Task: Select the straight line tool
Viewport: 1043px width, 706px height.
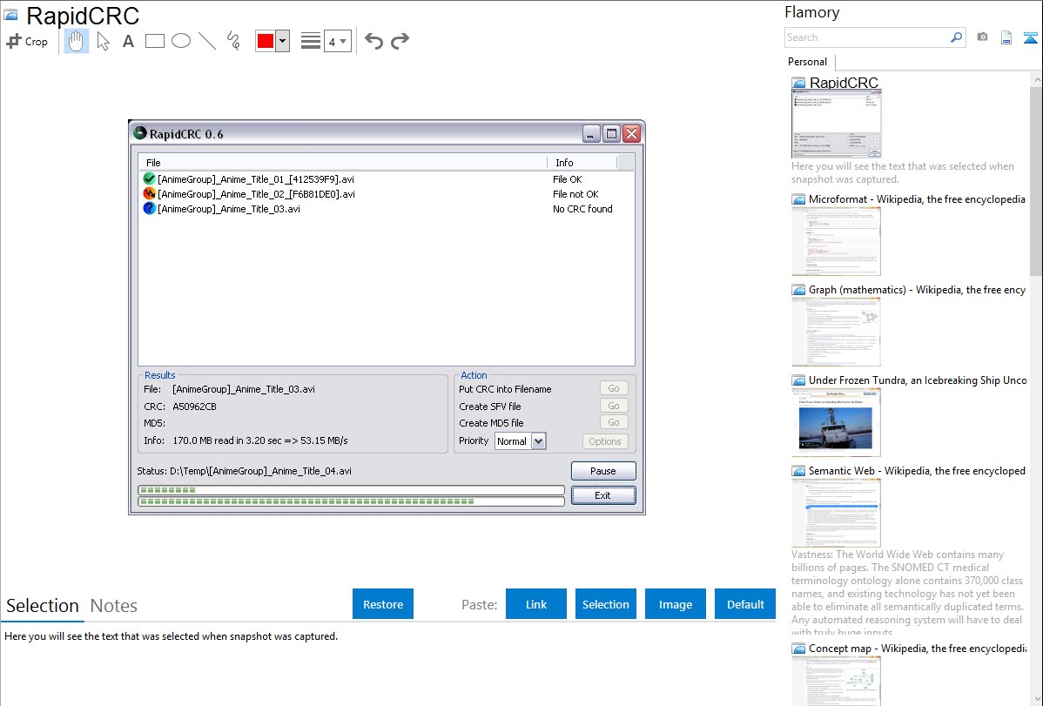Action: point(207,41)
